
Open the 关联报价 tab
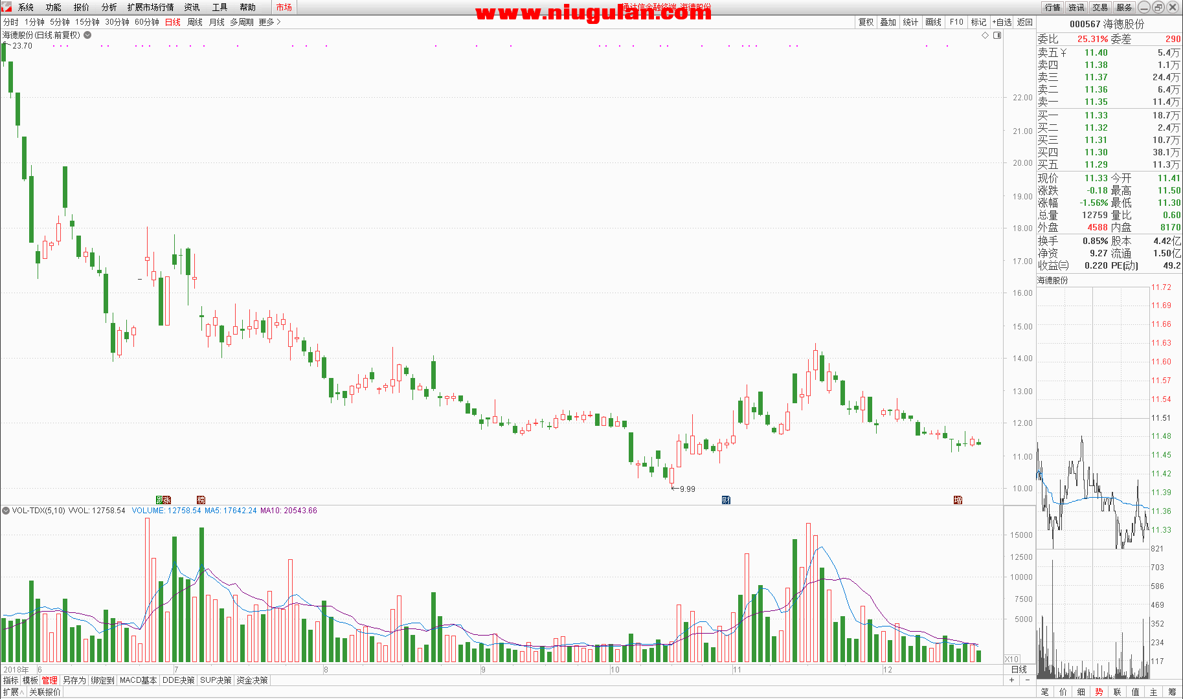click(45, 692)
